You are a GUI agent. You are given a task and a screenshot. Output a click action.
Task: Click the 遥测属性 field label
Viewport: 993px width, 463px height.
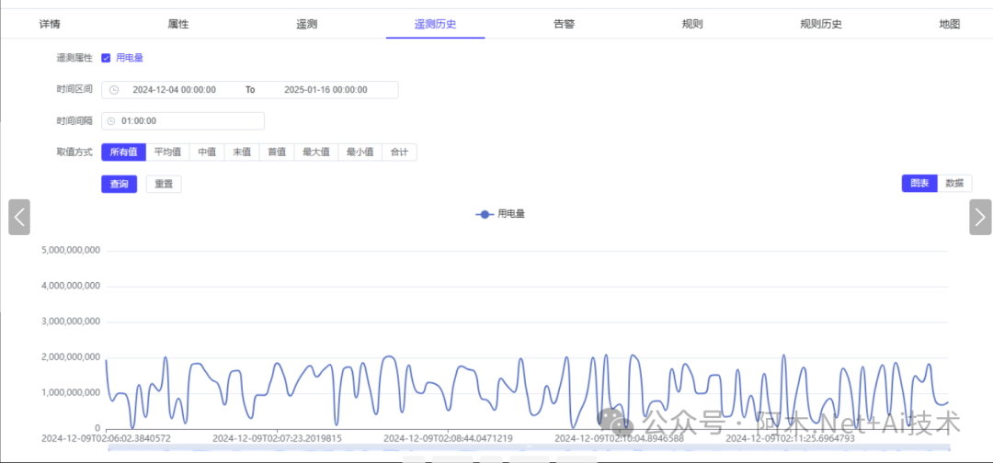click(74, 58)
